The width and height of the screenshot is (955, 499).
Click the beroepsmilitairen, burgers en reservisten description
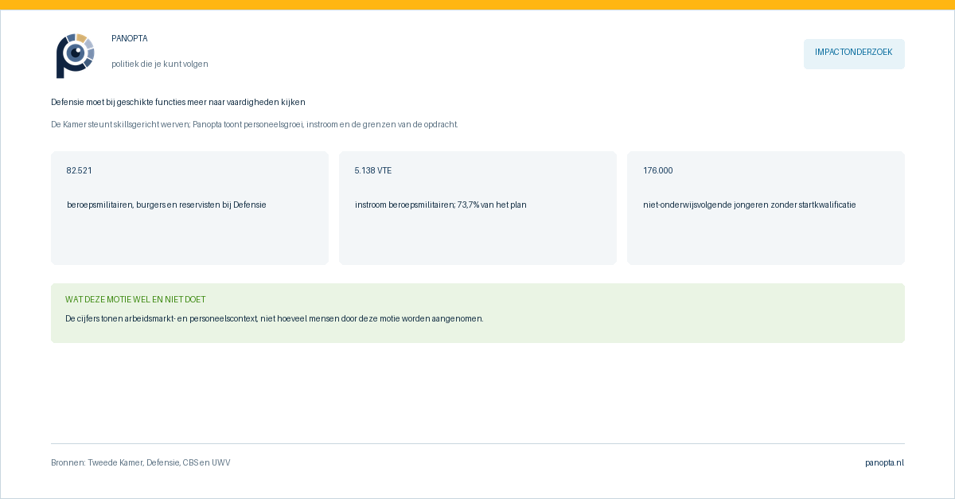[x=166, y=205]
